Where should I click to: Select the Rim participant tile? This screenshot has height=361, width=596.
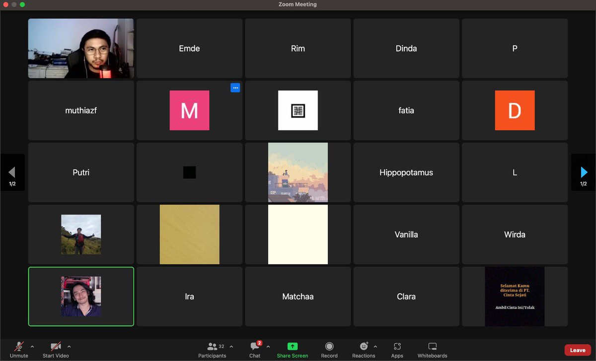pos(298,49)
